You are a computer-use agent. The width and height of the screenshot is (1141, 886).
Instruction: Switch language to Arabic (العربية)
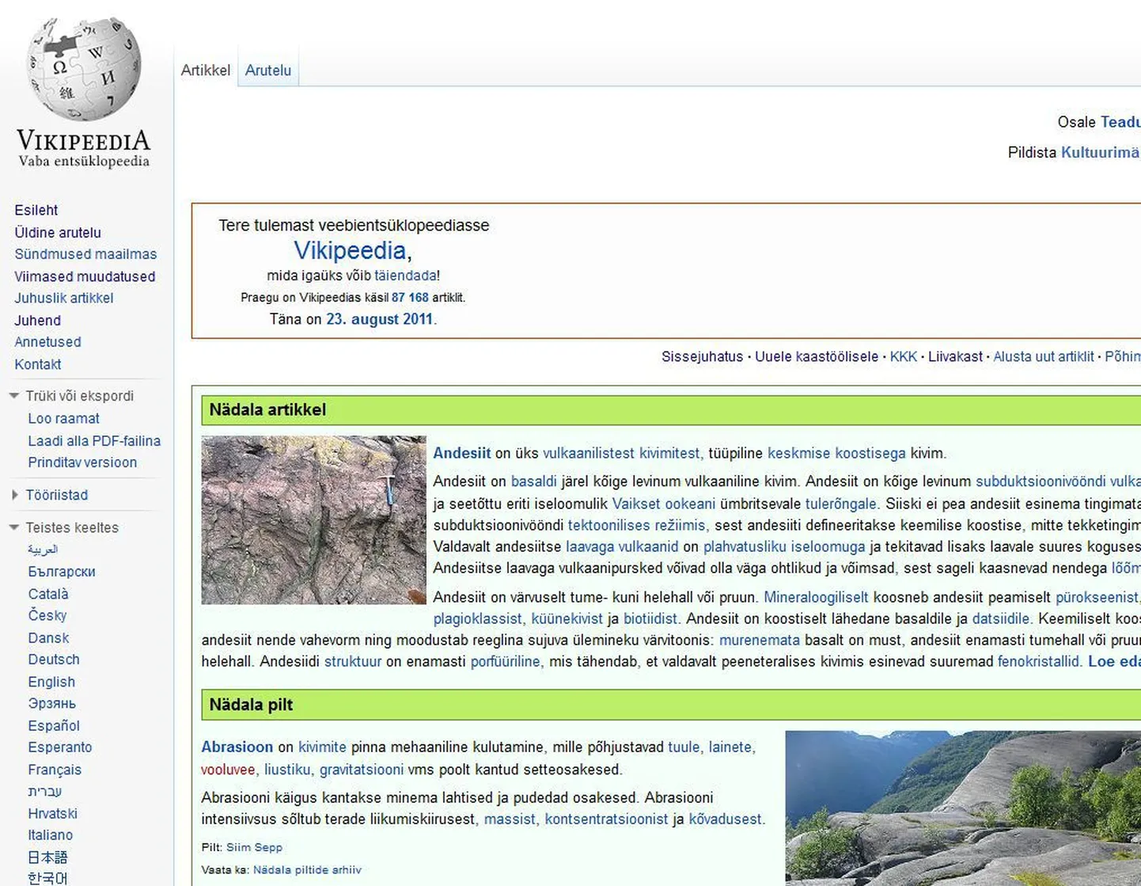pyautogui.click(x=43, y=549)
